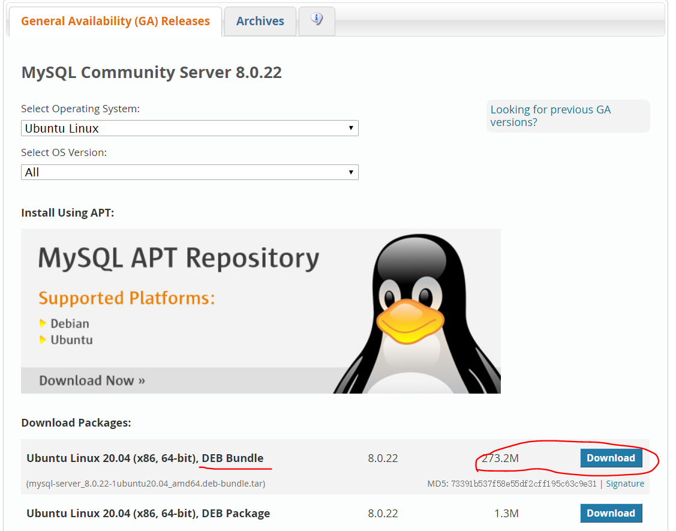Click the Download Now link on the banner
Image resolution: width=676 pixels, height=531 pixels.
click(92, 380)
